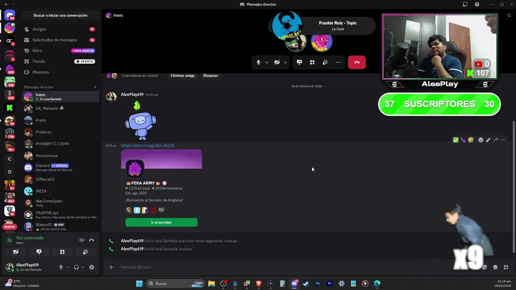Image resolution: width=516 pixels, height=290 pixels.
Task: Expand microphone options arrow in call controls
Action: (x=266, y=62)
